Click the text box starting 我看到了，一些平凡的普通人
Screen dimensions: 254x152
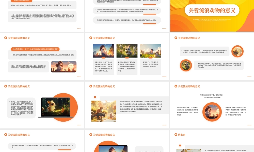coord(205,51)
